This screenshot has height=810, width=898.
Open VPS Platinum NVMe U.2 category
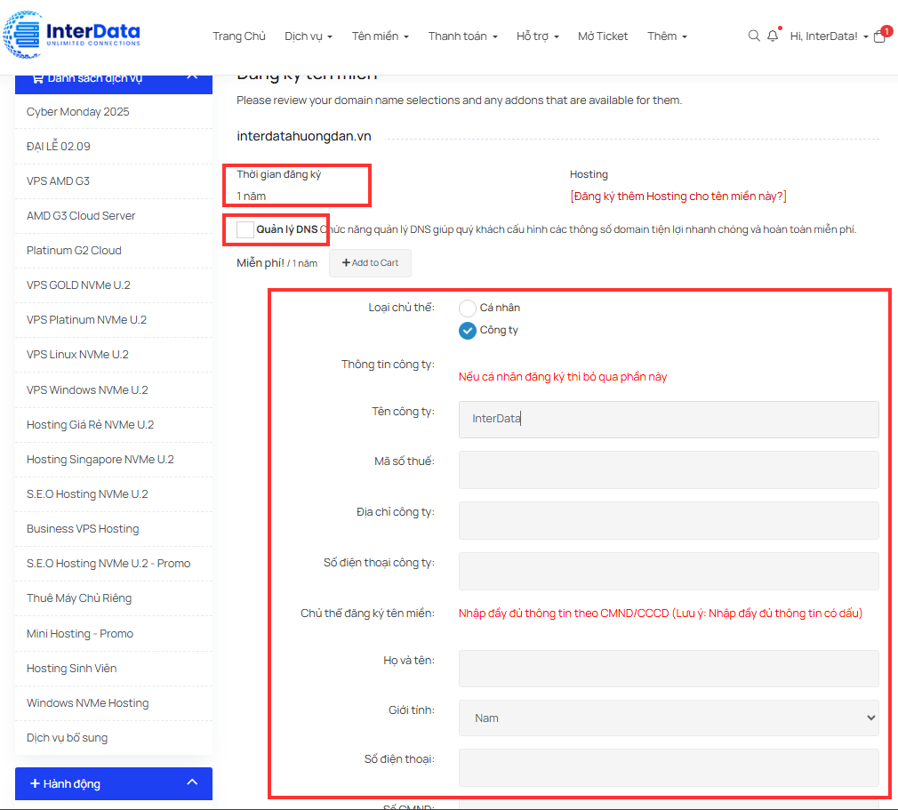click(x=86, y=320)
